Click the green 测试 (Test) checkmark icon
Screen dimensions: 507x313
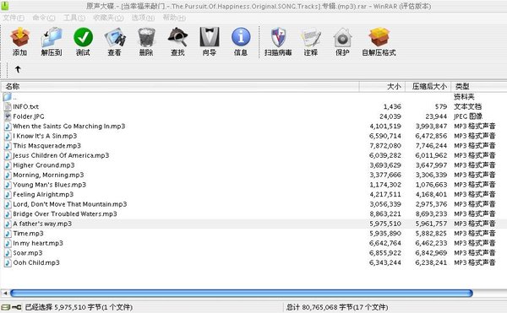83,37
